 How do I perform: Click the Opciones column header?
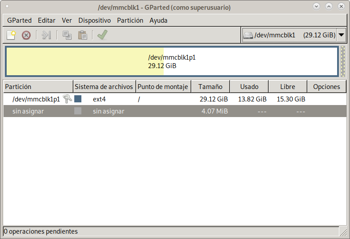(327, 87)
